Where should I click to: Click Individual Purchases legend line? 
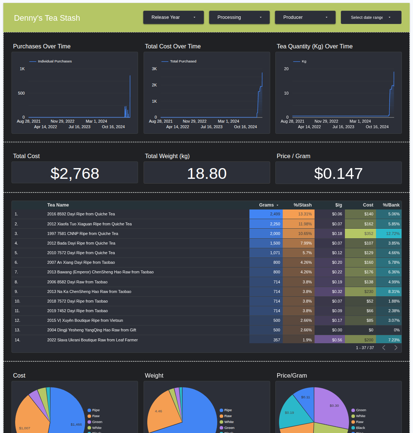coord(33,61)
